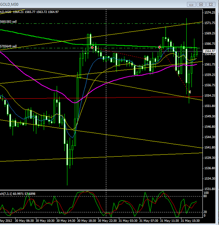Image resolution: width=219 pixels, height=225 pixels.
Task: Click the 30 May 18:30 time label
Action: [87, 221]
